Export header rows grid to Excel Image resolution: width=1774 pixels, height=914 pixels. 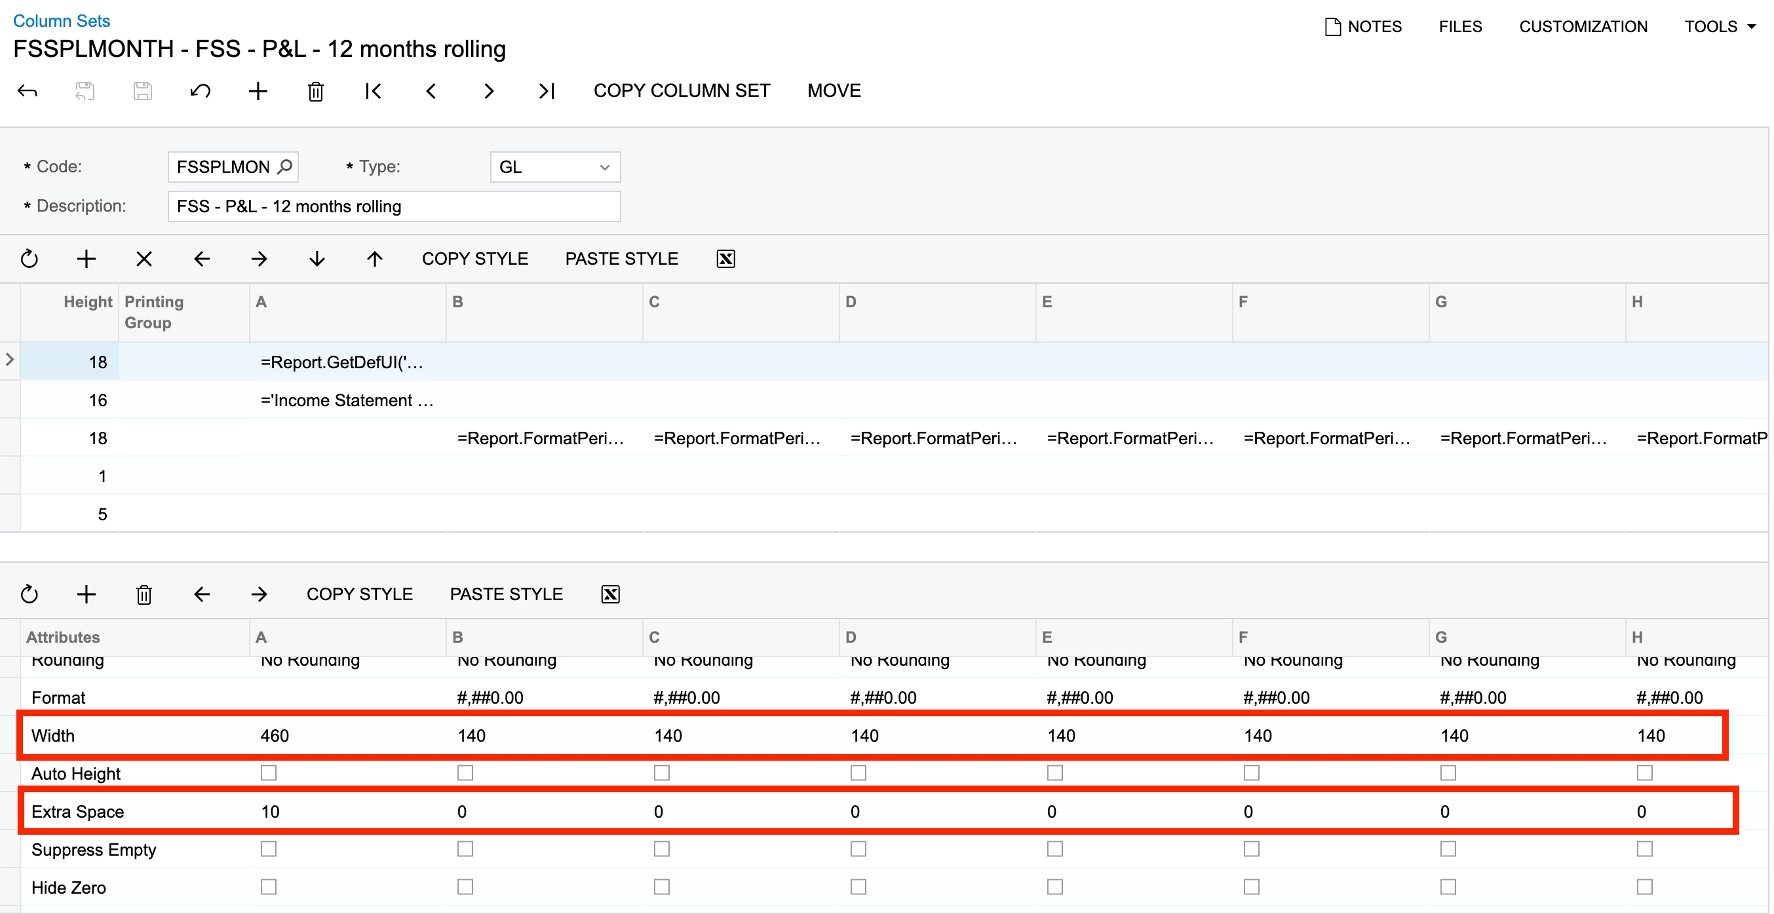tap(726, 259)
